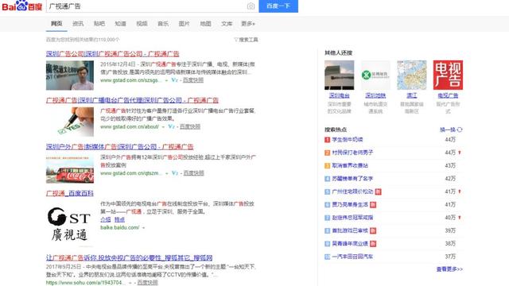Open the 湛江 related search link

point(412,95)
